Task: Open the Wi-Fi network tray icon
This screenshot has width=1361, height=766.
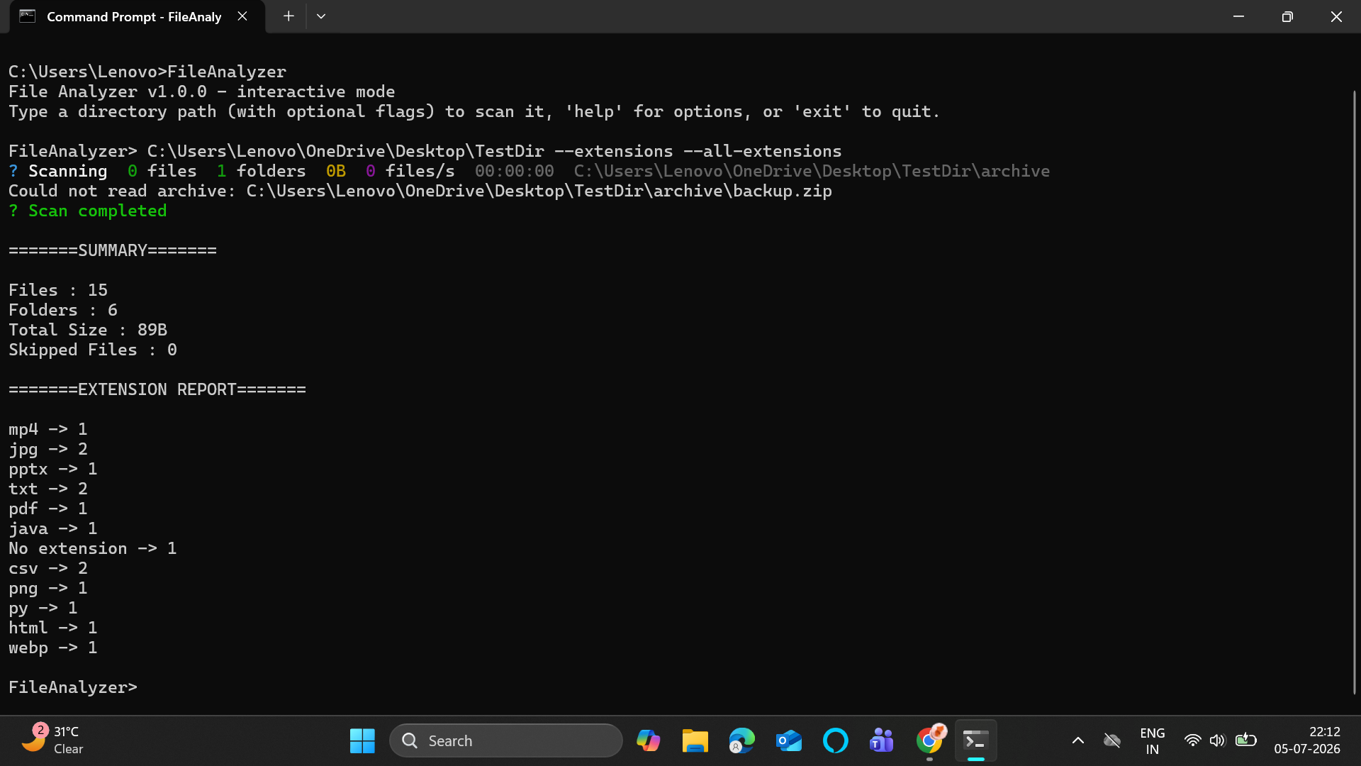Action: point(1193,740)
